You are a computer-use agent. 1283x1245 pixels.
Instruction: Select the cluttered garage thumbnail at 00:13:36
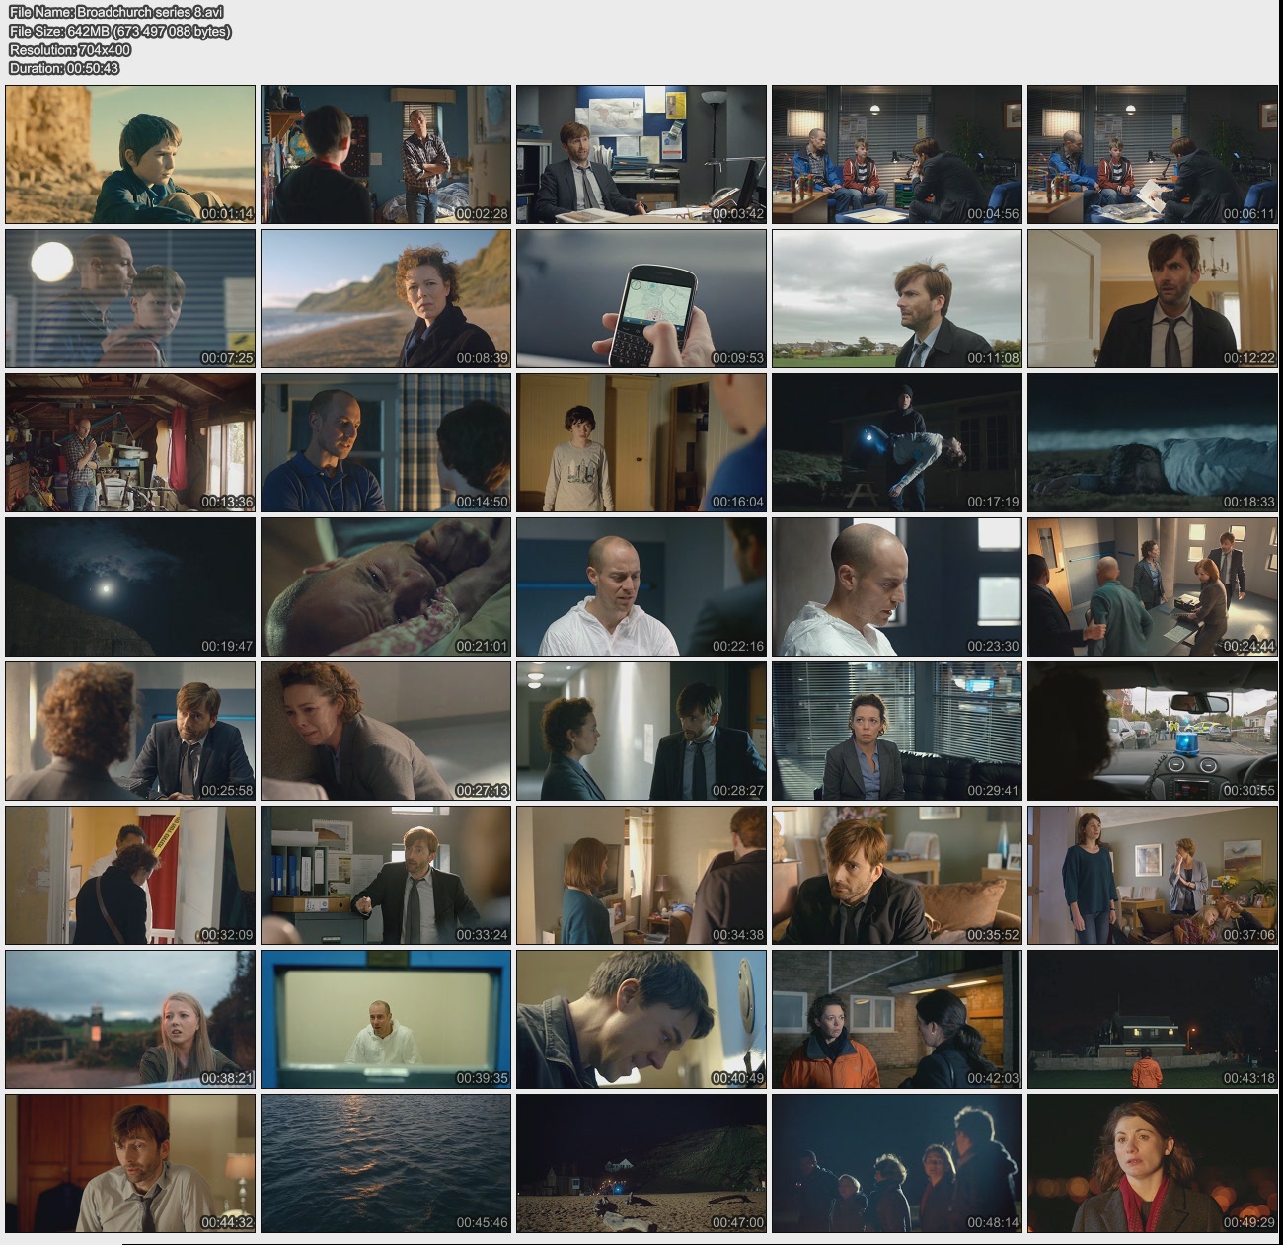[x=130, y=442]
